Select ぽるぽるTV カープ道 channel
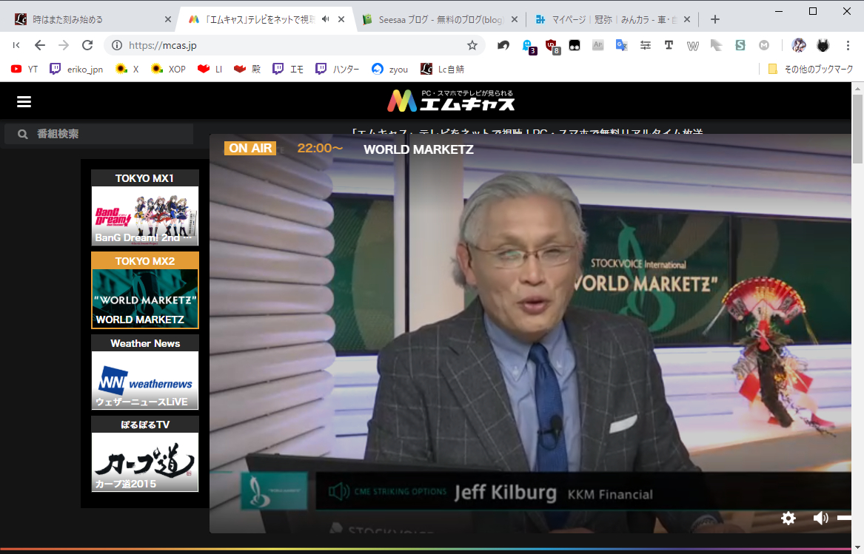Screen dimensions: 864x554 click(145, 453)
